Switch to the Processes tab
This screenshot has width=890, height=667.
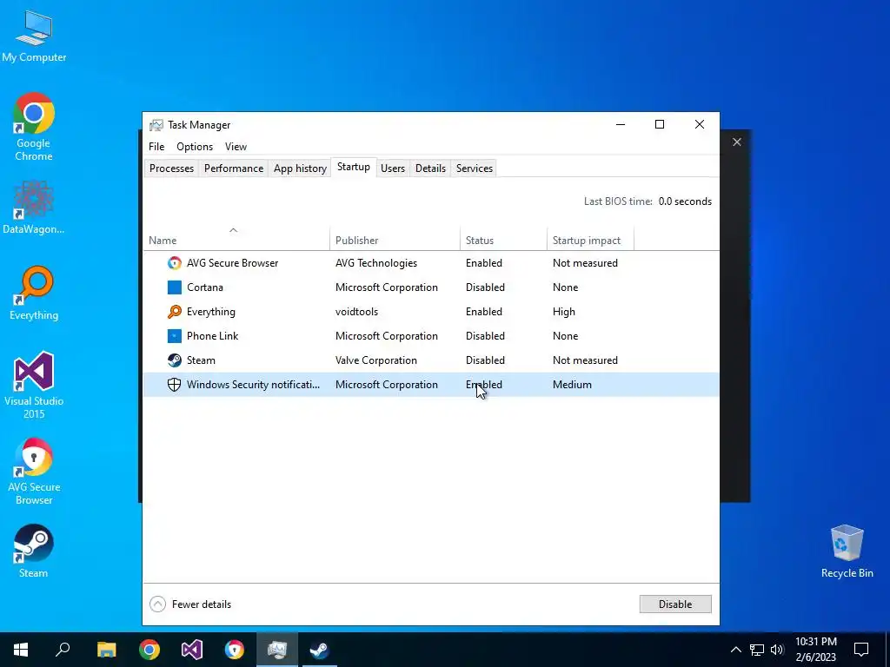coord(171,168)
